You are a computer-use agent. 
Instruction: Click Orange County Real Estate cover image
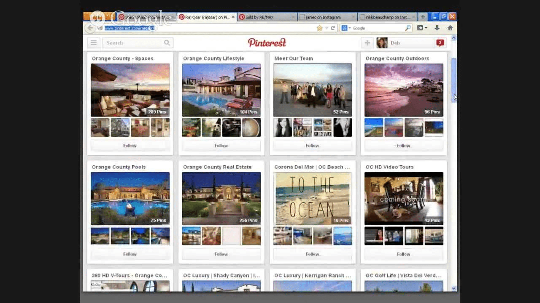tap(221, 199)
